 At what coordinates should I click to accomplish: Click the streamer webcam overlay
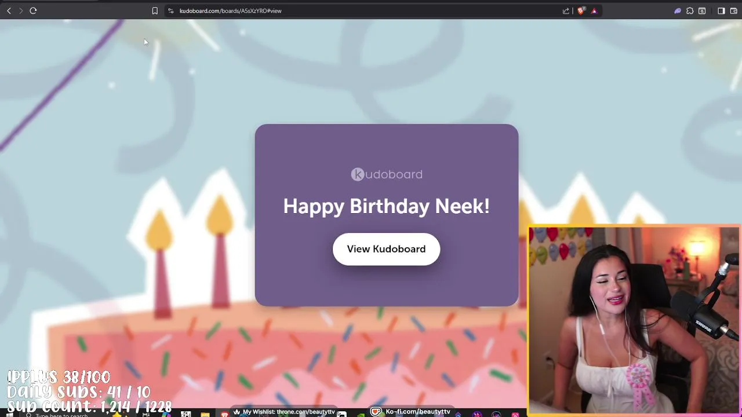(x=634, y=320)
